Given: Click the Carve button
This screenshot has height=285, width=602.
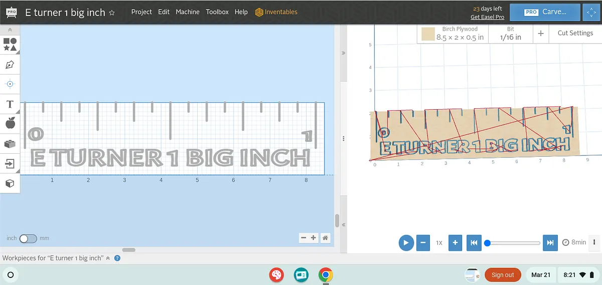Looking at the screenshot, I should (x=545, y=12).
